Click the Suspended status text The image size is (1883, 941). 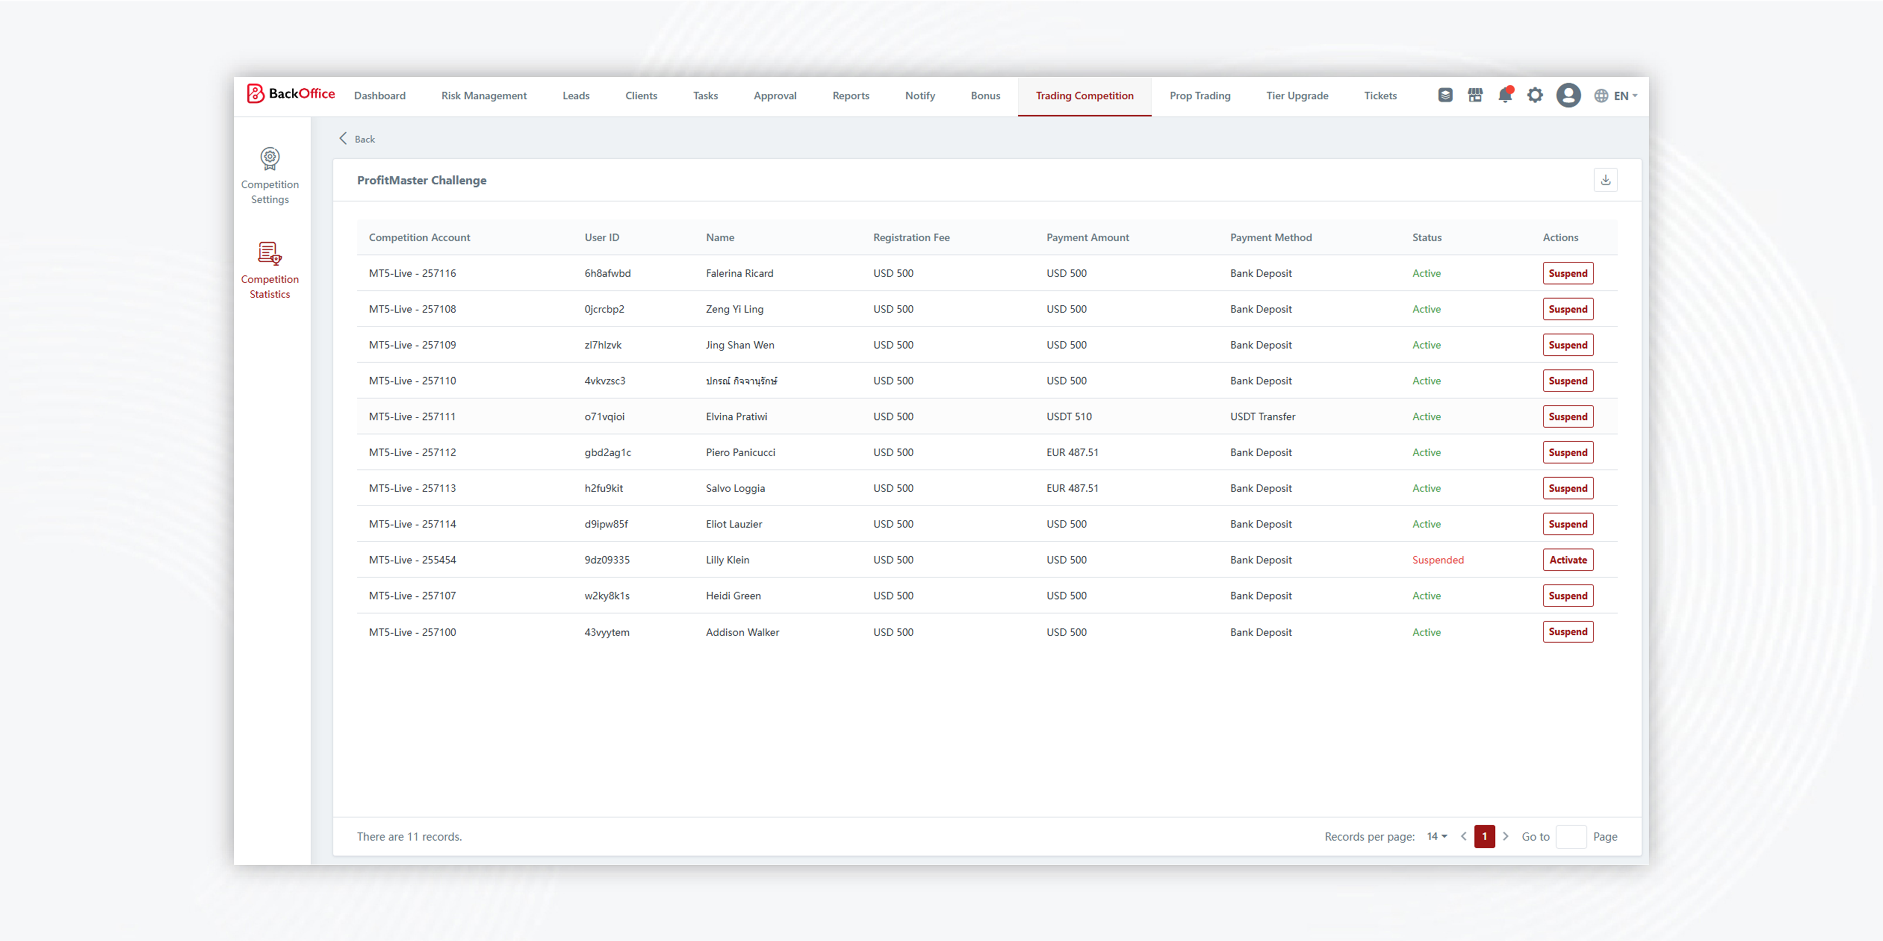pos(1438,560)
